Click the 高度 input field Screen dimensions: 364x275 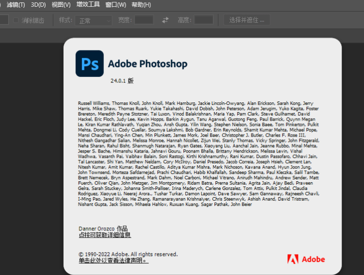point(203,20)
